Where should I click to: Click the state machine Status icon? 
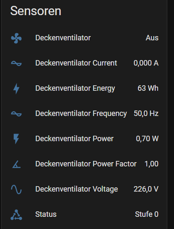click(x=16, y=215)
